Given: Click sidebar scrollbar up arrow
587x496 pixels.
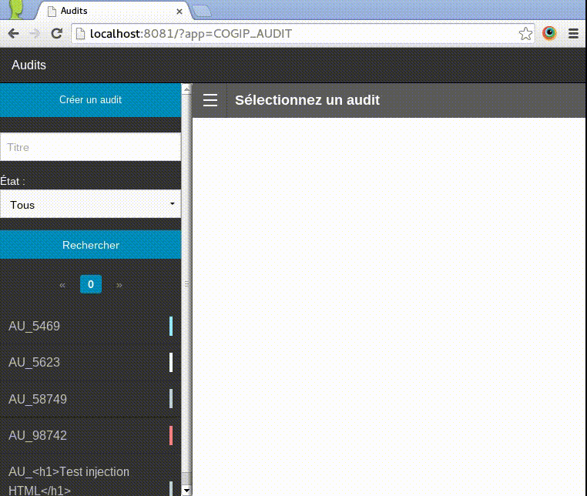Looking at the screenshot, I should coord(186,89).
